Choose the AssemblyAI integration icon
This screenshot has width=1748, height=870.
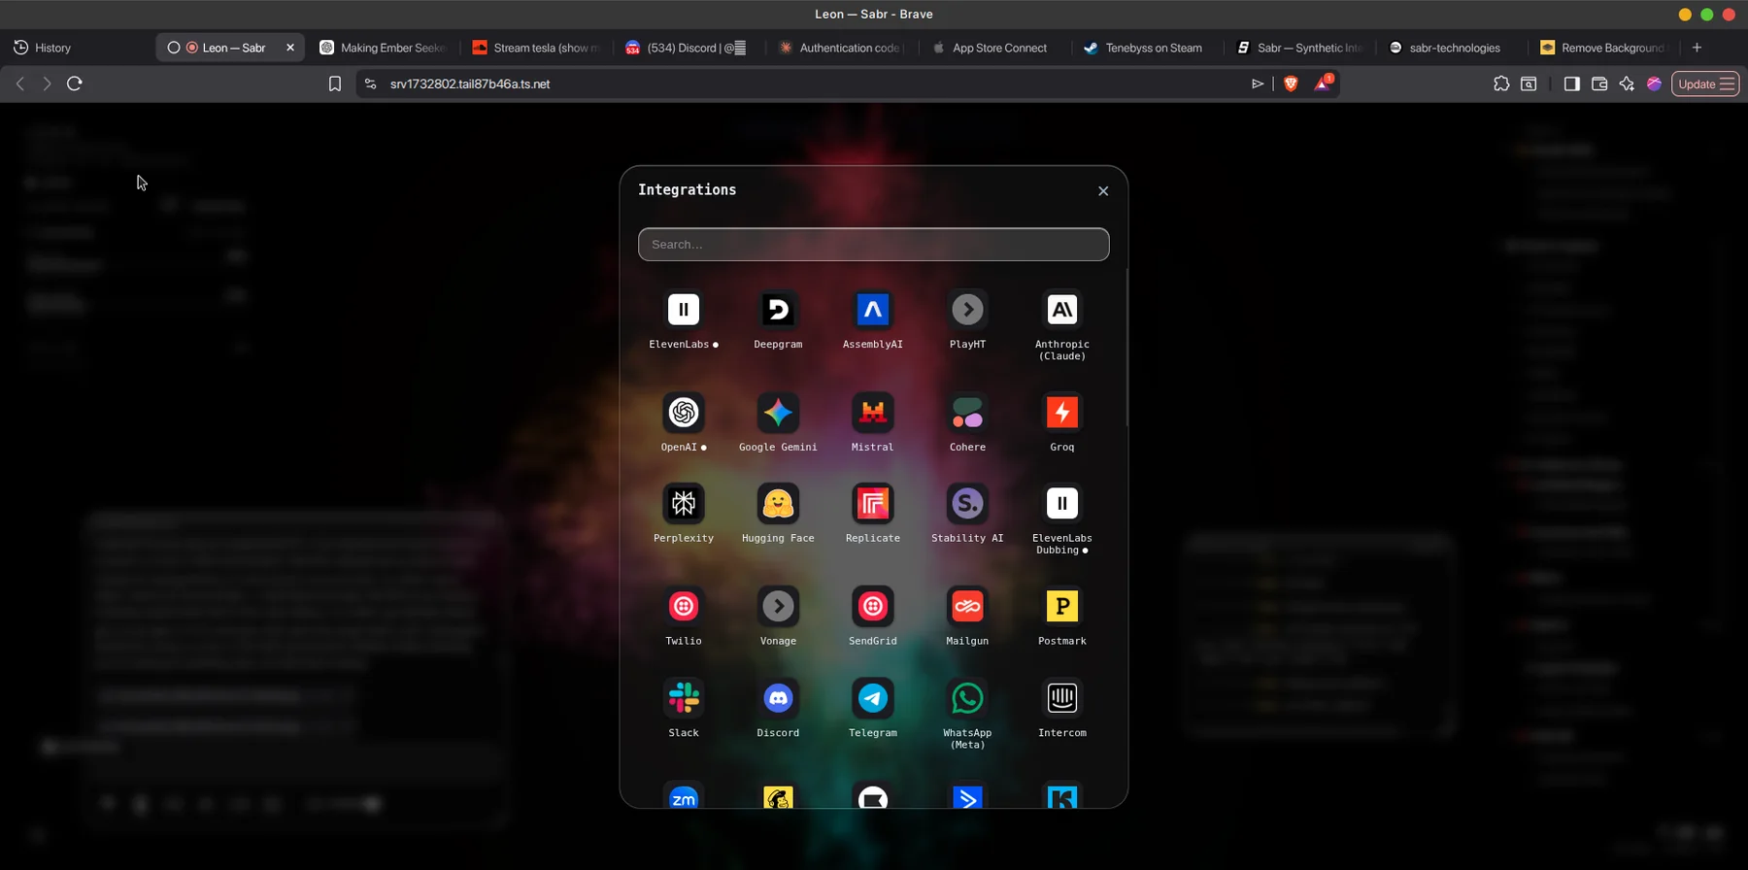[x=873, y=310]
